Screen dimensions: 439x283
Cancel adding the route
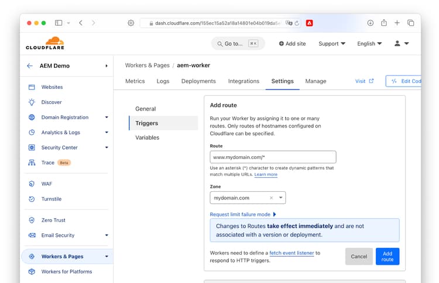[x=359, y=256]
